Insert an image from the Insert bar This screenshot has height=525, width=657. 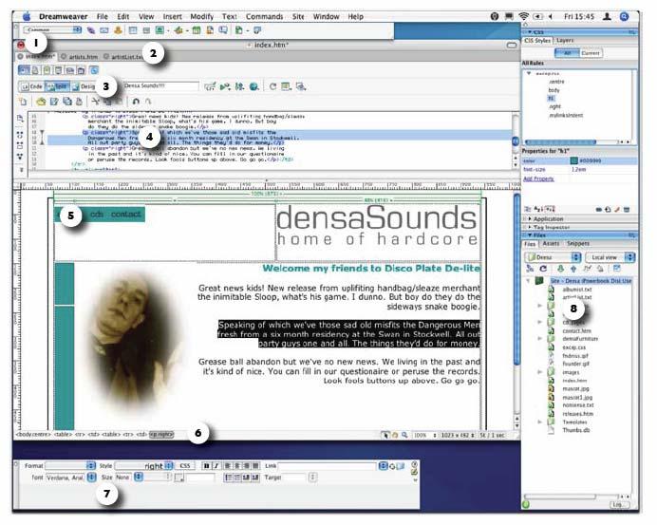[160, 30]
